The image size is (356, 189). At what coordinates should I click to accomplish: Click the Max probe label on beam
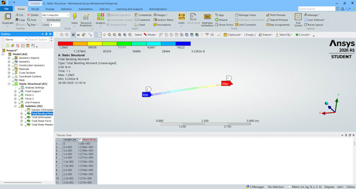(226, 84)
